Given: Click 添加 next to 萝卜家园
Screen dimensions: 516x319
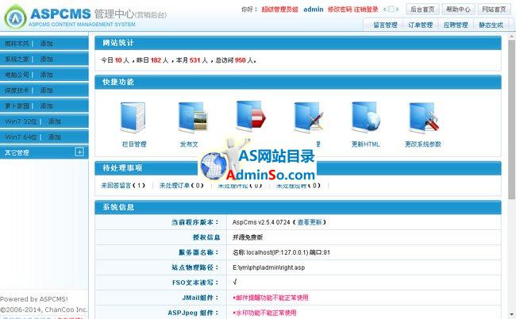Looking at the screenshot, I should 46,106.
